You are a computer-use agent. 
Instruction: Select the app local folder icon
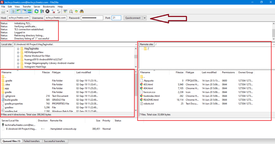3,88
